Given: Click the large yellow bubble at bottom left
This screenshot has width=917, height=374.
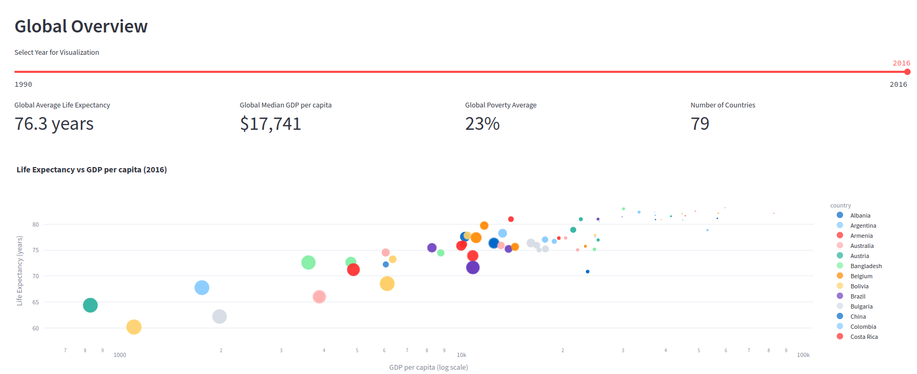Looking at the screenshot, I should (x=133, y=327).
